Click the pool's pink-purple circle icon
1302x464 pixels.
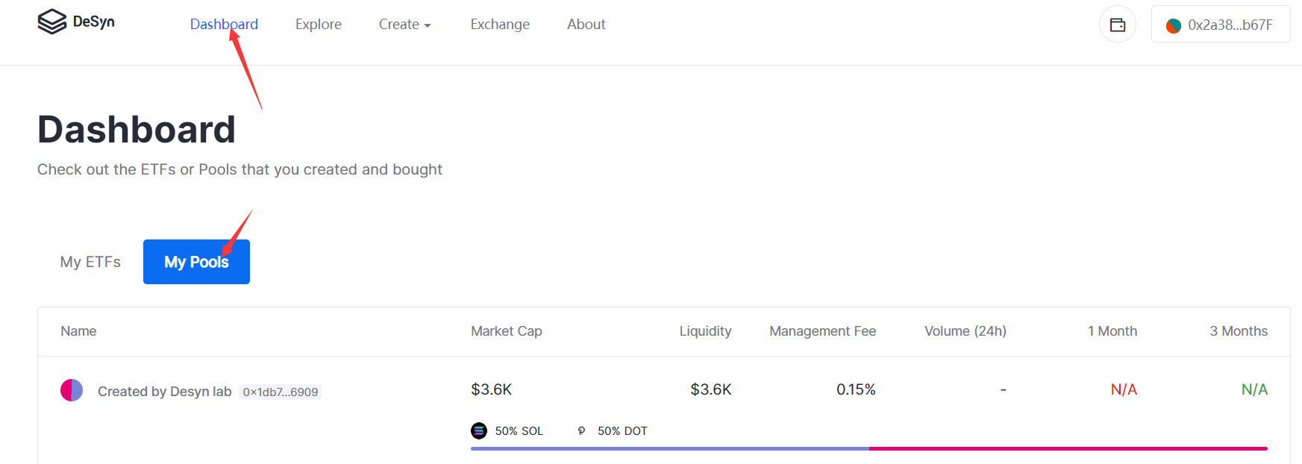tap(72, 390)
